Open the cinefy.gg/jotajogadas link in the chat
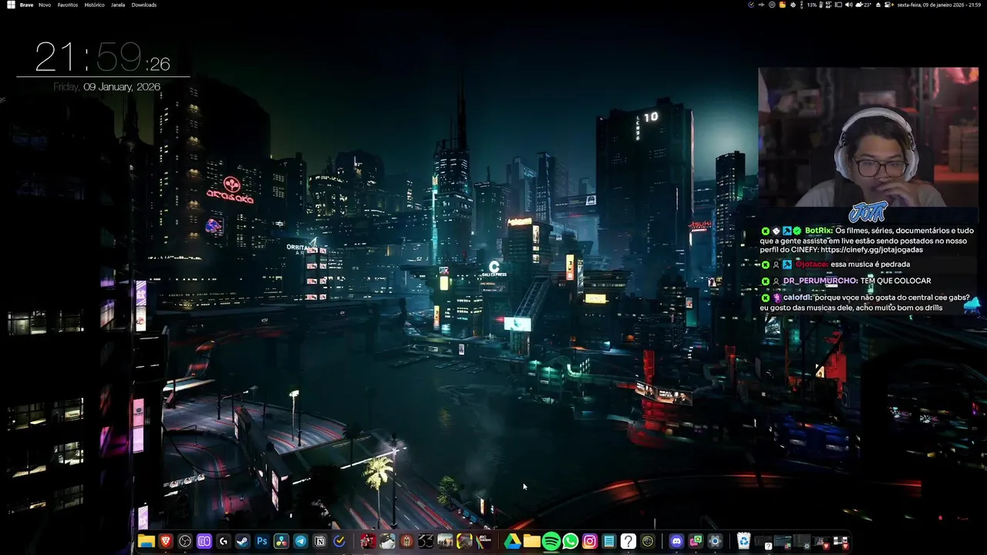The height and width of the screenshot is (555, 987). coord(871,250)
